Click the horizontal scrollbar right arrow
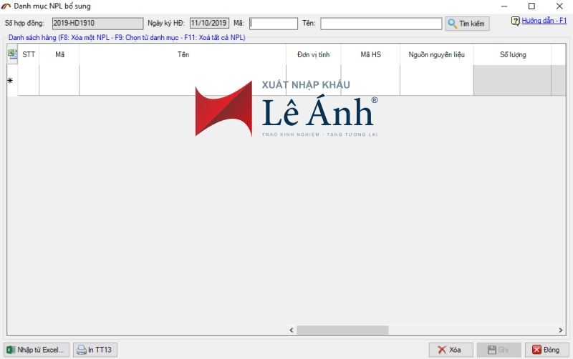 tap(561, 330)
